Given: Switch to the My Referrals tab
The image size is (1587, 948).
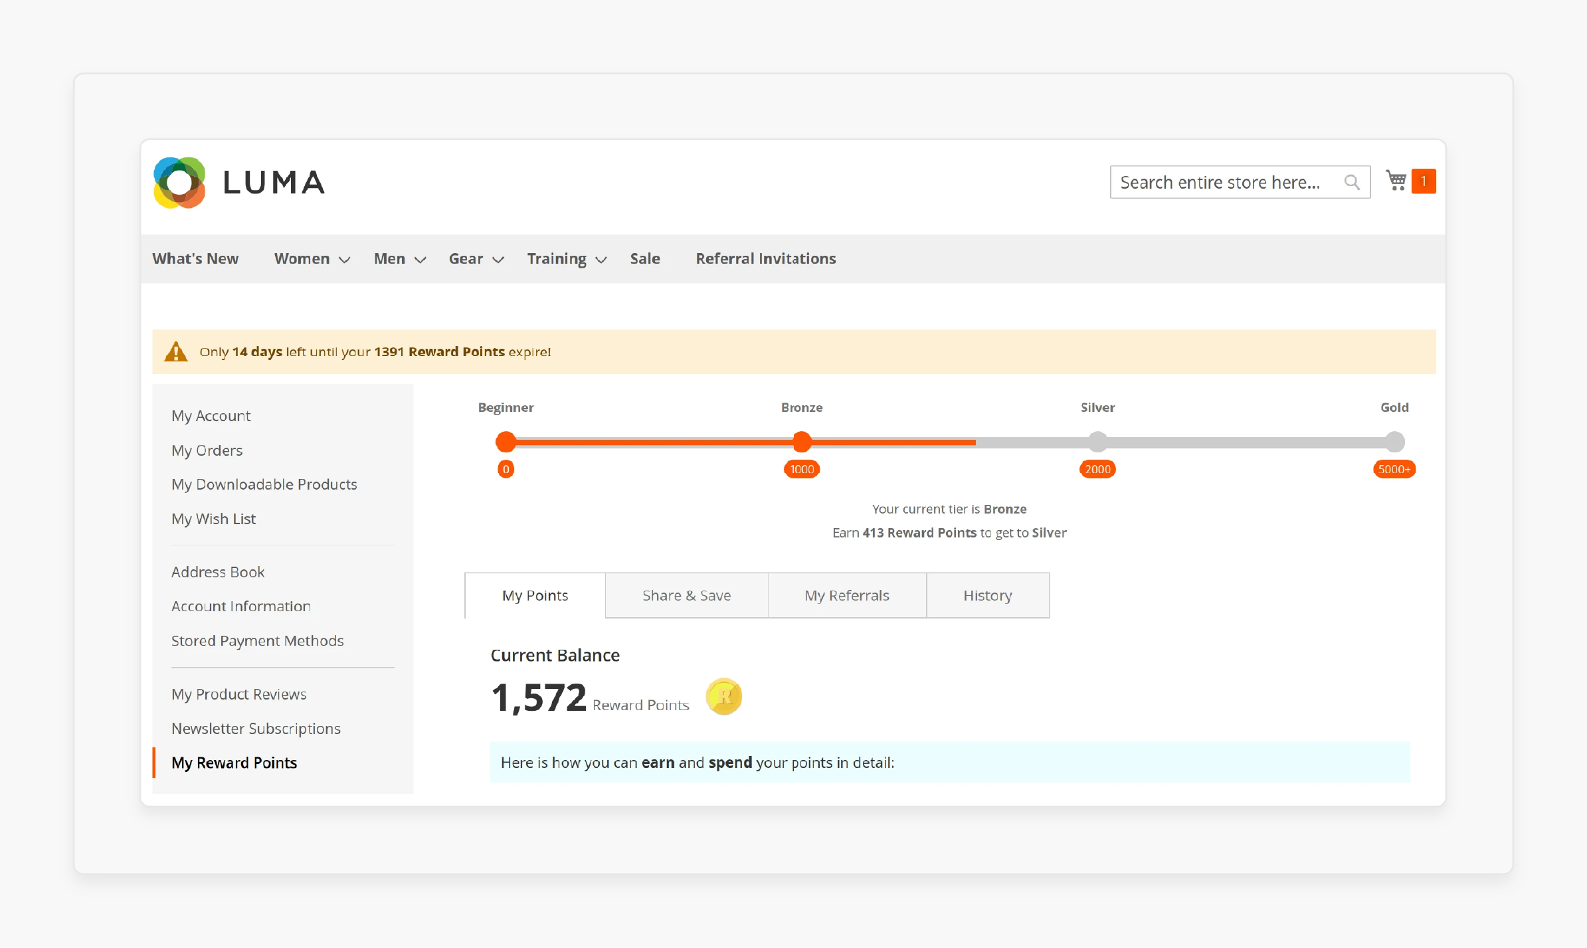Looking at the screenshot, I should (x=847, y=595).
